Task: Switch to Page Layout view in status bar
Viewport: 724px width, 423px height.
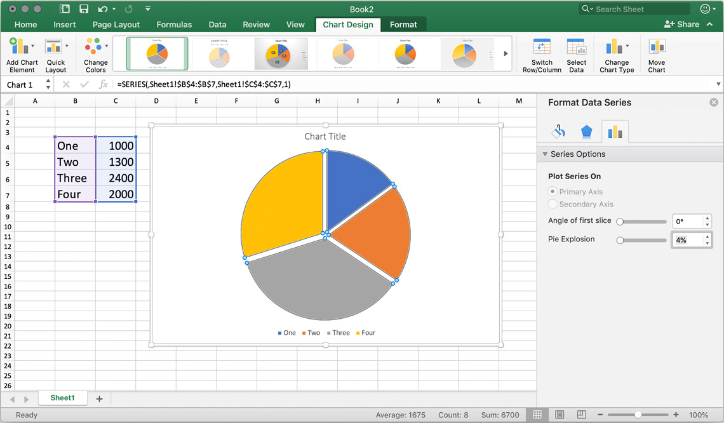Action: (x=559, y=415)
